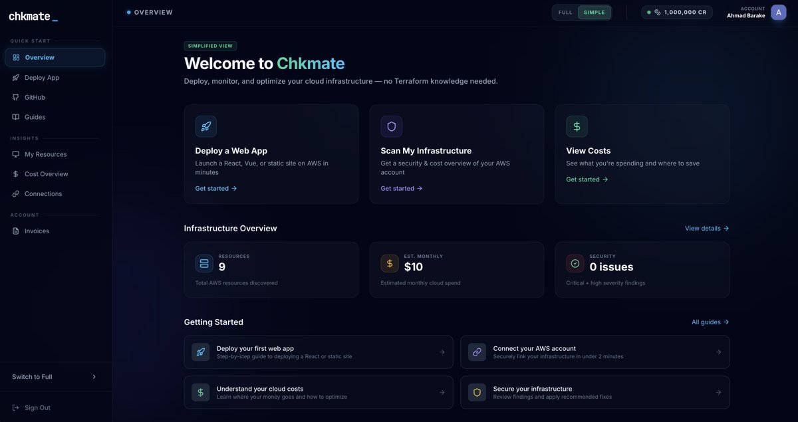Switch to the FULL view mode toggle

[x=565, y=12]
